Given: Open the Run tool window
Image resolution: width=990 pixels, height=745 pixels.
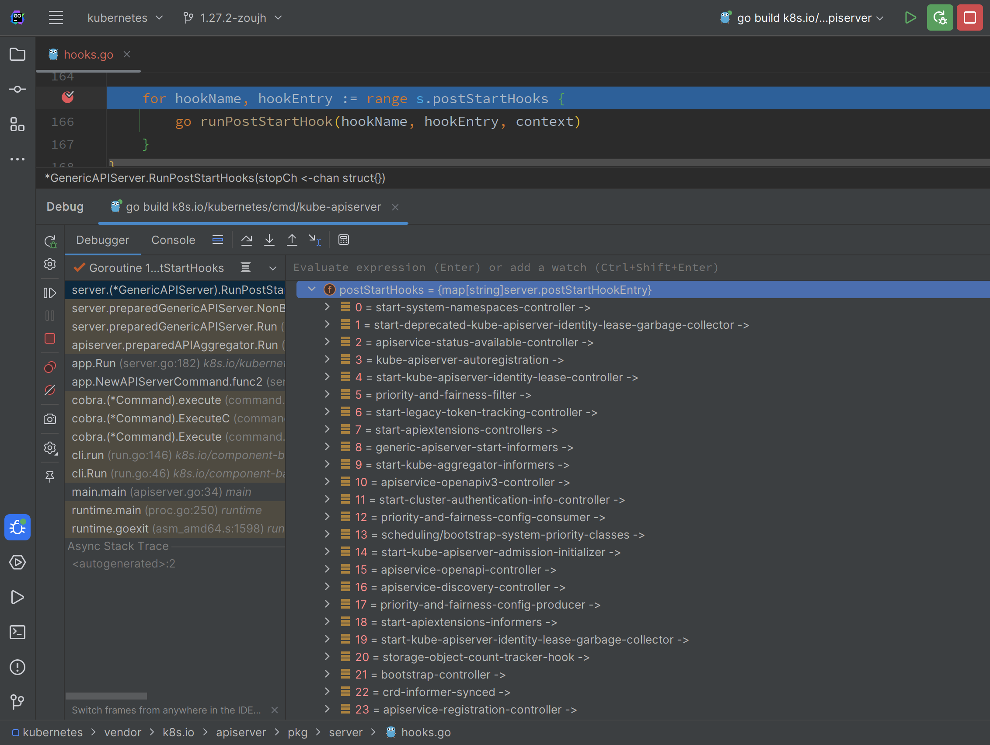Looking at the screenshot, I should coord(17,597).
